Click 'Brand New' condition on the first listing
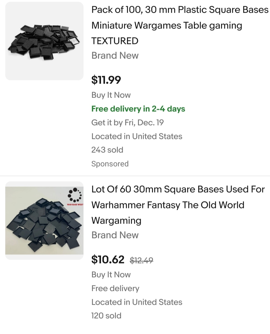 tap(115, 56)
